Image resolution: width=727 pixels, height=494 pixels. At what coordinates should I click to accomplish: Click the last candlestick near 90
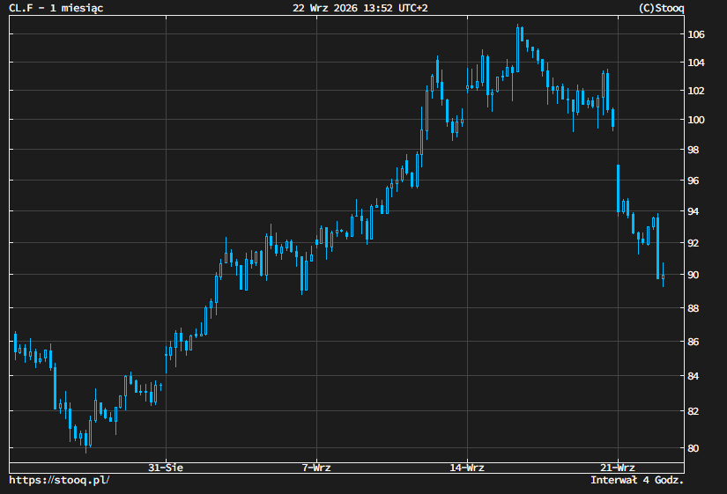[x=663, y=276]
